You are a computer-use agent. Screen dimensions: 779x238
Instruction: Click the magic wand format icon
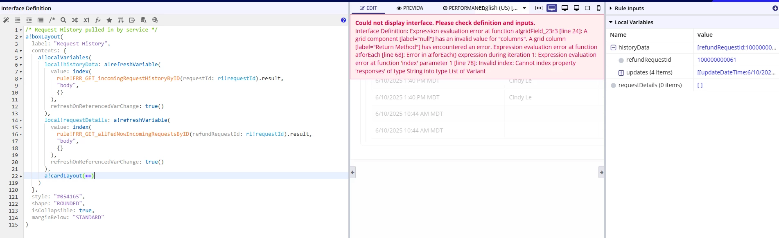coord(6,20)
